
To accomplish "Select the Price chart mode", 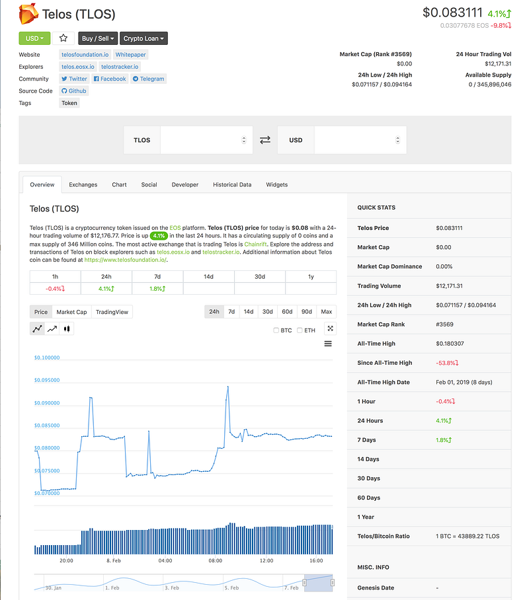I will [41, 312].
